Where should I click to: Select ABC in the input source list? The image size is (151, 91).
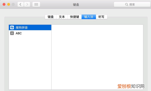[30, 33]
